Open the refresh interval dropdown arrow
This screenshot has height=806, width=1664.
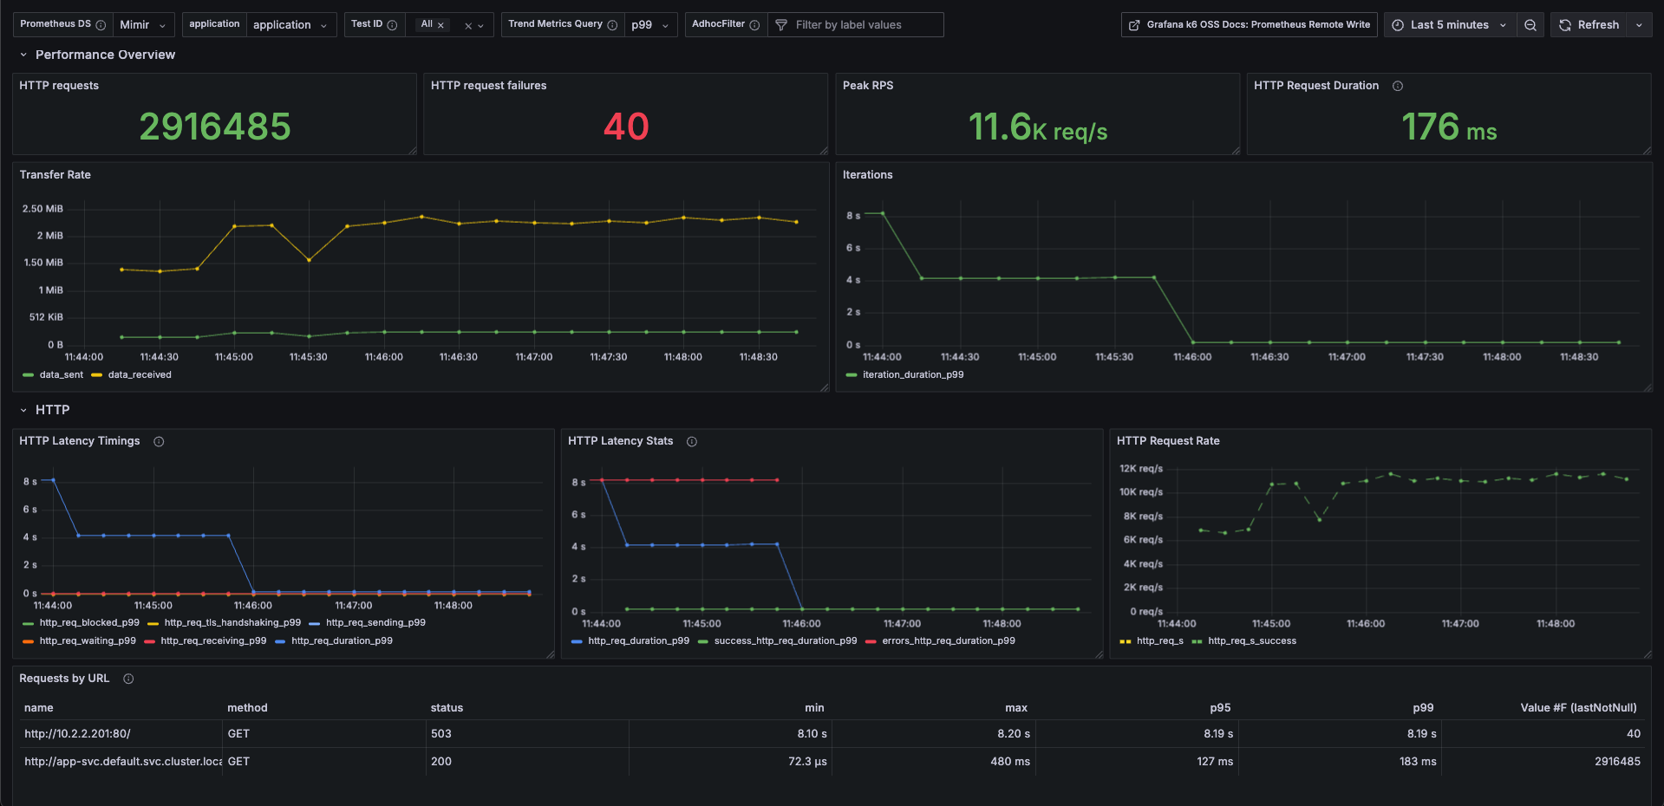1639,25
